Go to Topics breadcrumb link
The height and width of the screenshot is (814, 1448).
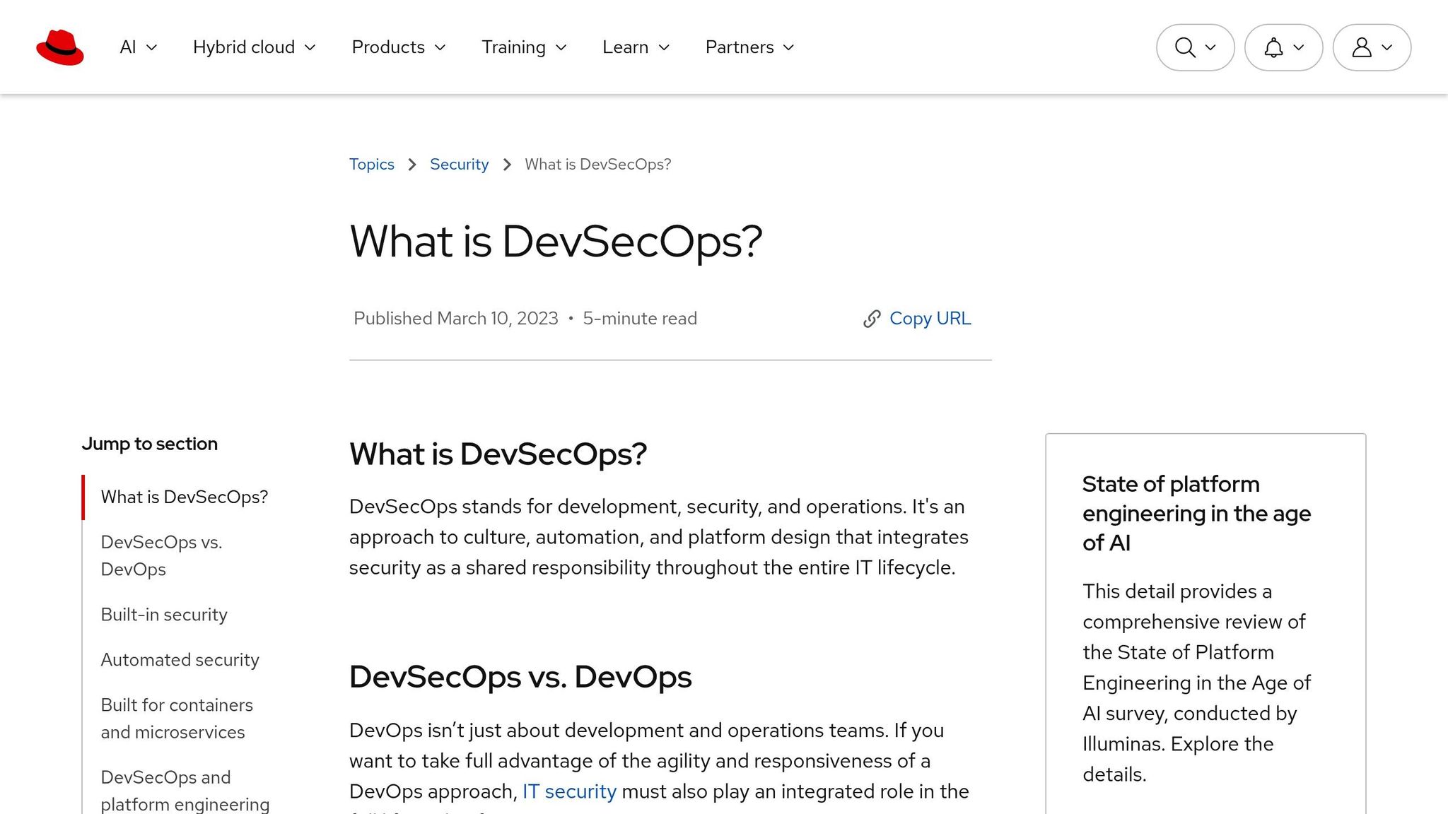tap(372, 165)
